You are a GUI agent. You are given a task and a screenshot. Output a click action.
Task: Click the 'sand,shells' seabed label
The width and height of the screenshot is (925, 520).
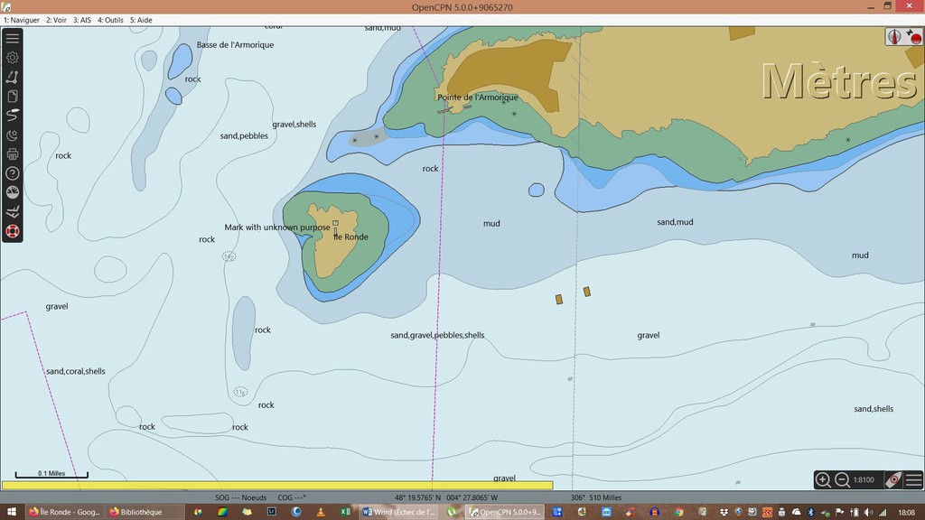(x=874, y=409)
